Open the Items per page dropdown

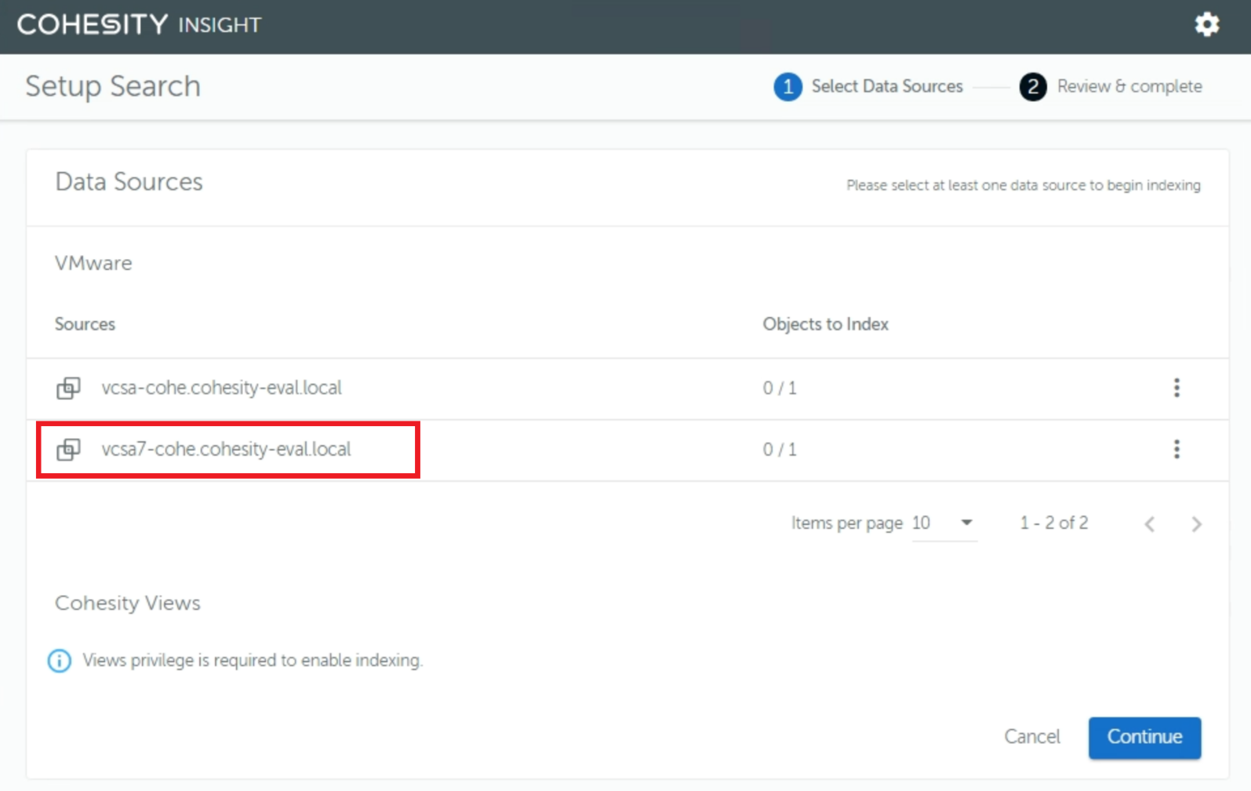coord(944,523)
